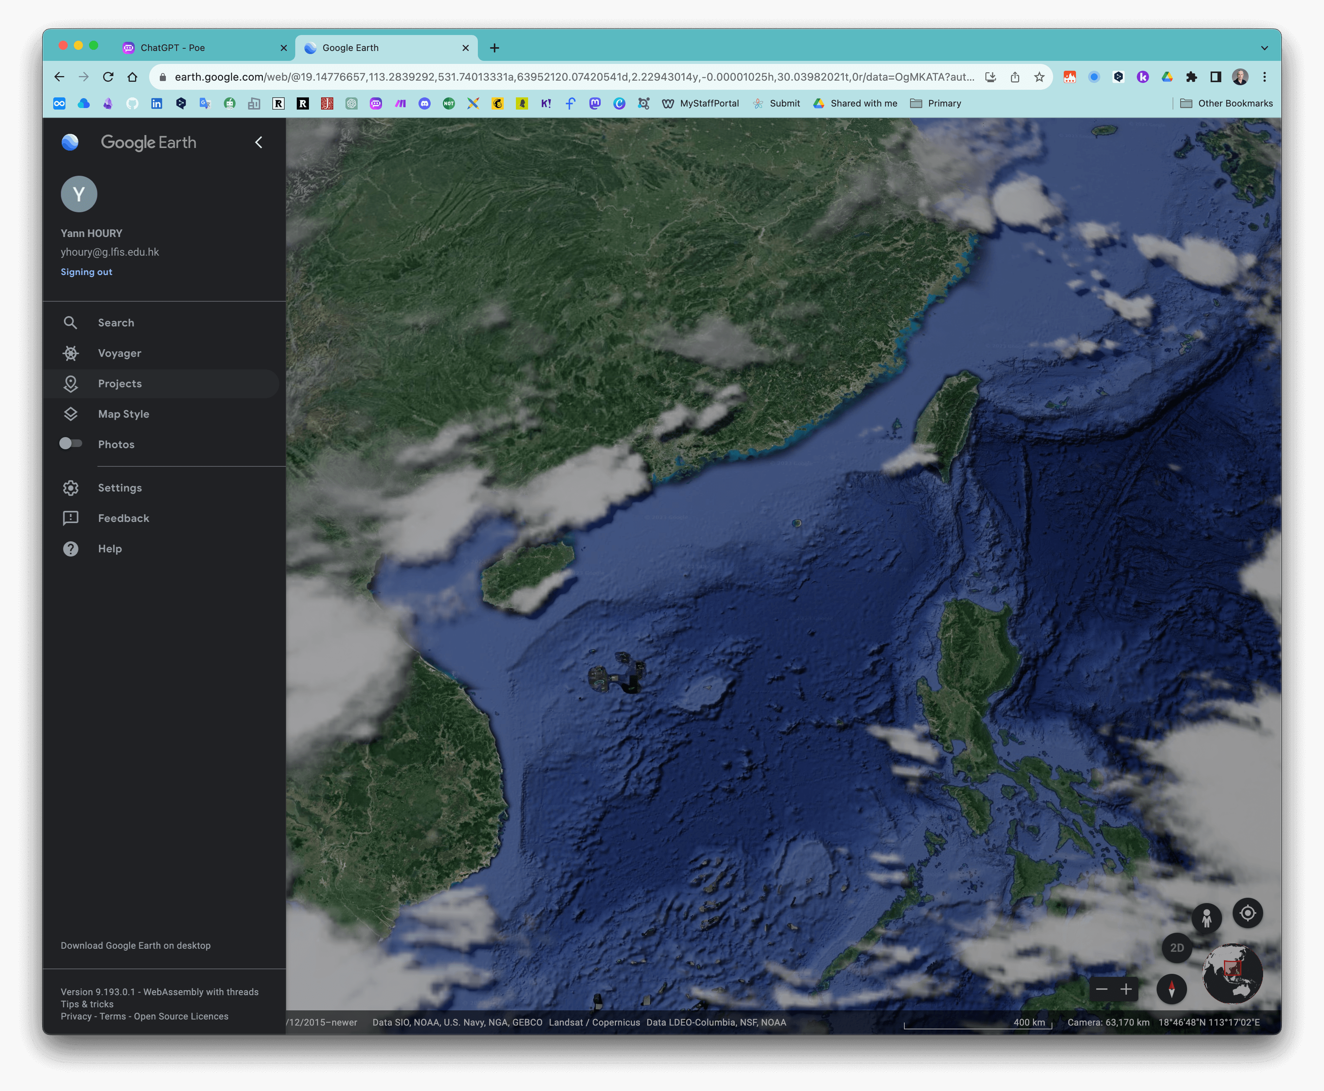Bookmark this page with the star icon
The height and width of the screenshot is (1091, 1324).
[1039, 77]
